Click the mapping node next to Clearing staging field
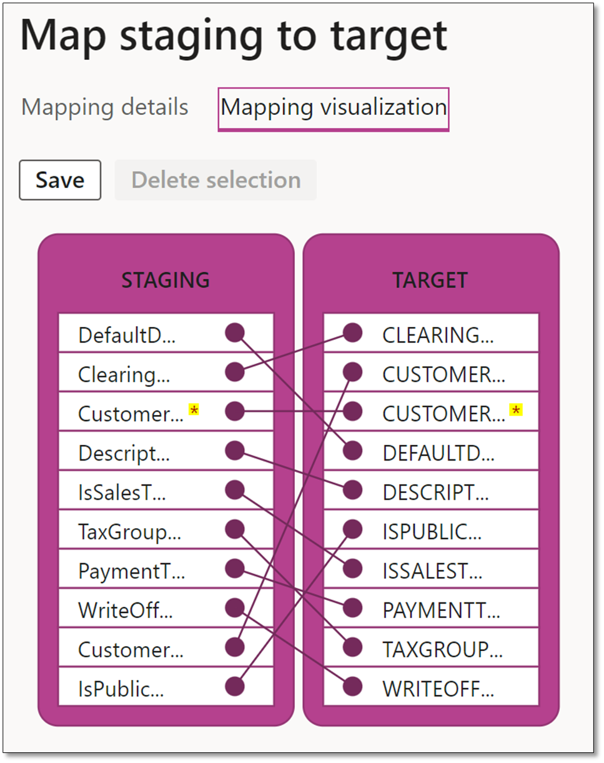 (x=234, y=372)
